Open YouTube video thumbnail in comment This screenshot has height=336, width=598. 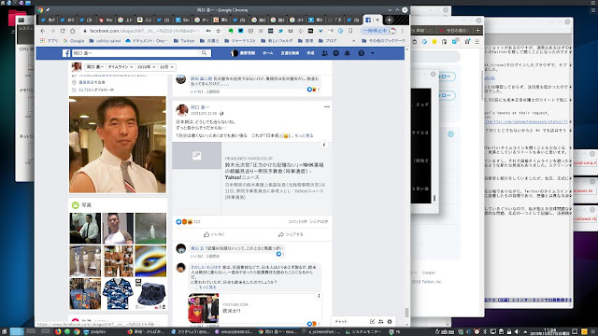click(204, 308)
